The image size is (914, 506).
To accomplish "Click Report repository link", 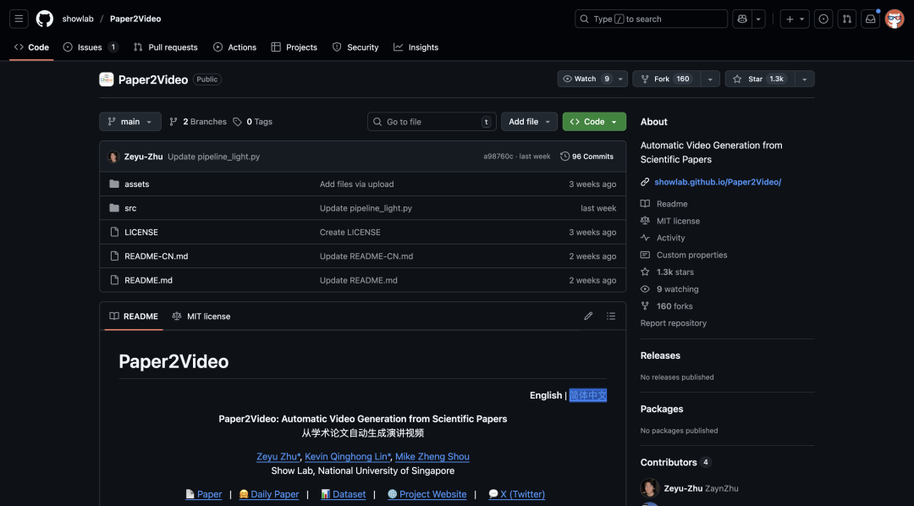I will click(x=674, y=323).
